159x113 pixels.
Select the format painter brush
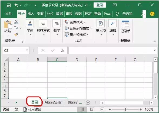pyautogui.click(x=16, y=34)
